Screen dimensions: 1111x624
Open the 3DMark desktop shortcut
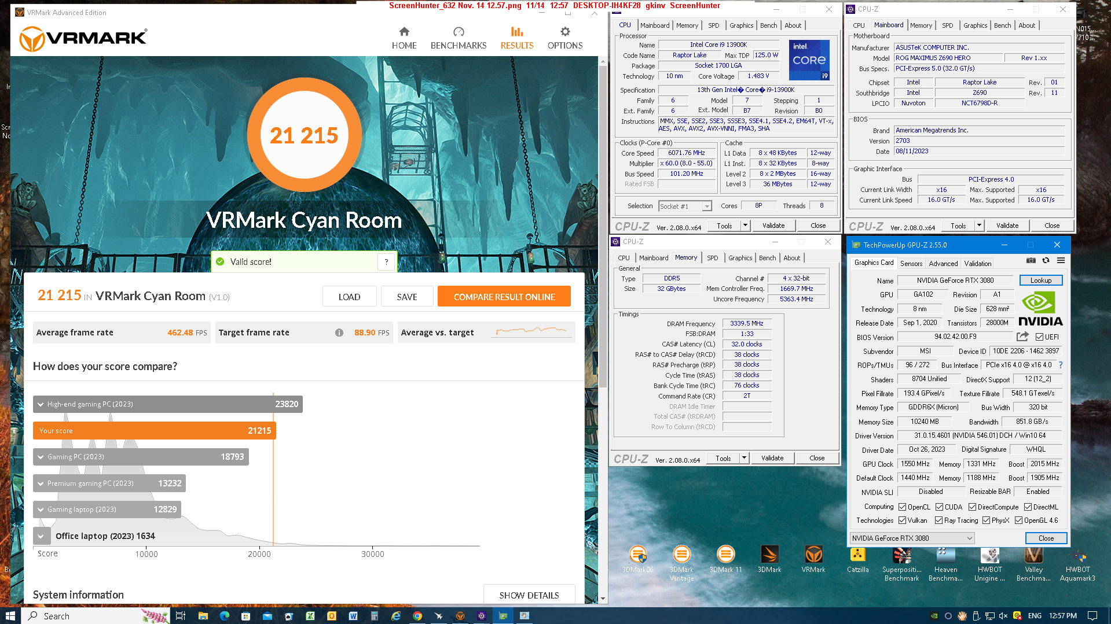coord(769,559)
